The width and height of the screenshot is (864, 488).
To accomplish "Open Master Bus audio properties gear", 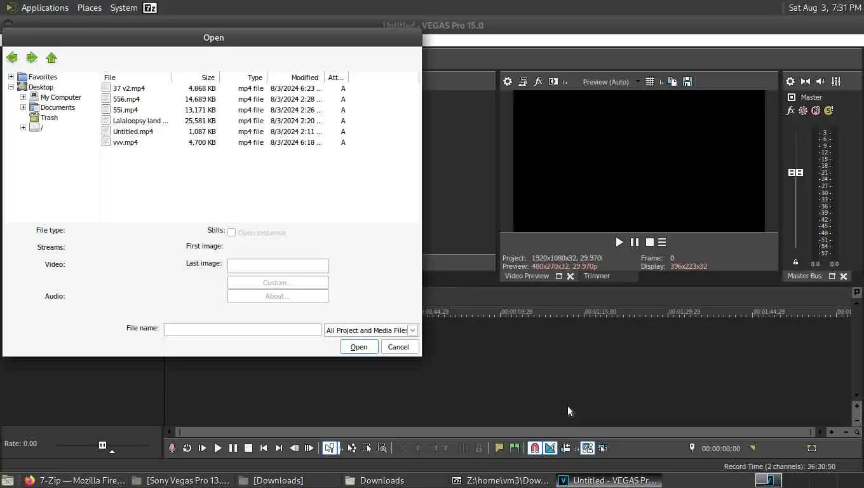I will (790, 81).
